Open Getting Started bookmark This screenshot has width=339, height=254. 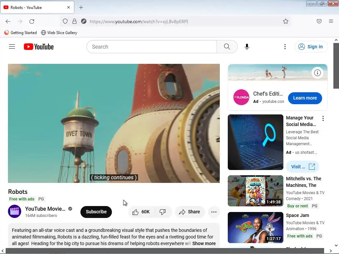(x=21, y=33)
